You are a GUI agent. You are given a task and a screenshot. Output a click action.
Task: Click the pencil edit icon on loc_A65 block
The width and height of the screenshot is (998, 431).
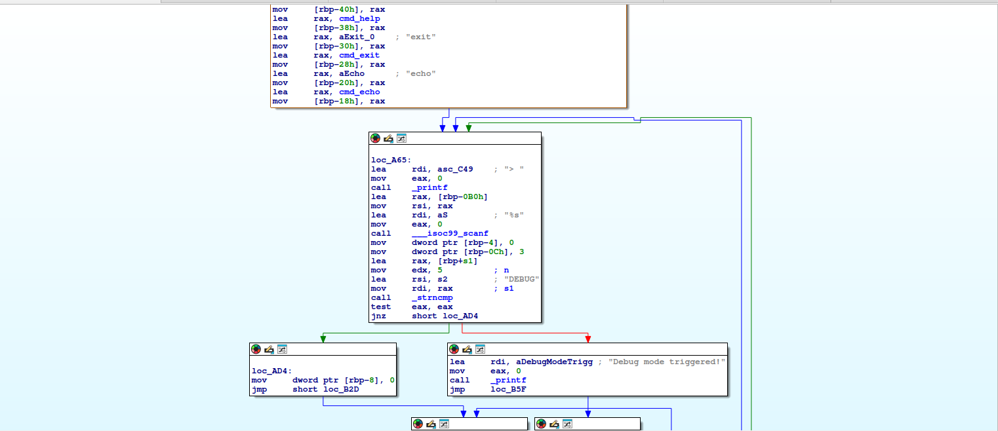click(x=388, y=138)
